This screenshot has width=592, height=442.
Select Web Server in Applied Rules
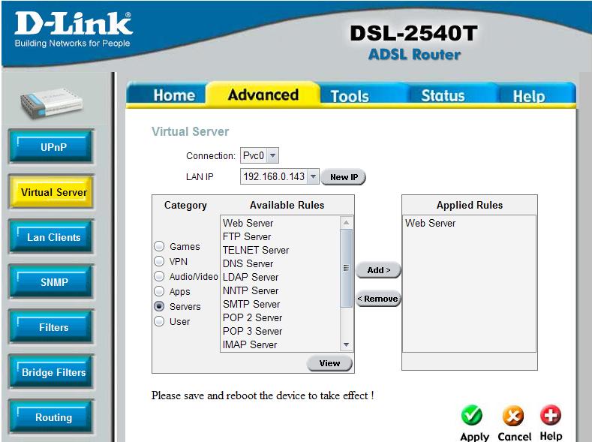pos(431,223)
